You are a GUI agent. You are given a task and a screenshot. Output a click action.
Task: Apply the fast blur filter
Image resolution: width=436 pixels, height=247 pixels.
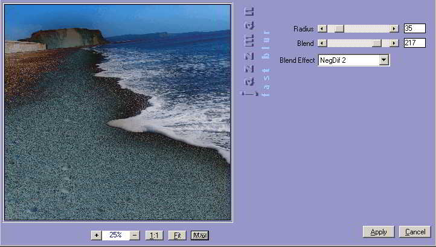pos(379,232)
